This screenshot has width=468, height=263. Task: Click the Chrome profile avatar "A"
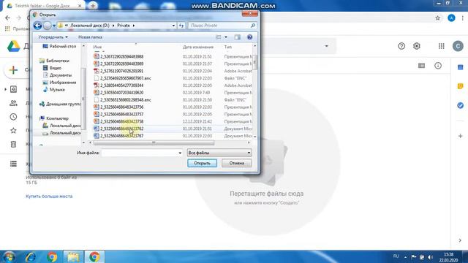pos(451,18)
